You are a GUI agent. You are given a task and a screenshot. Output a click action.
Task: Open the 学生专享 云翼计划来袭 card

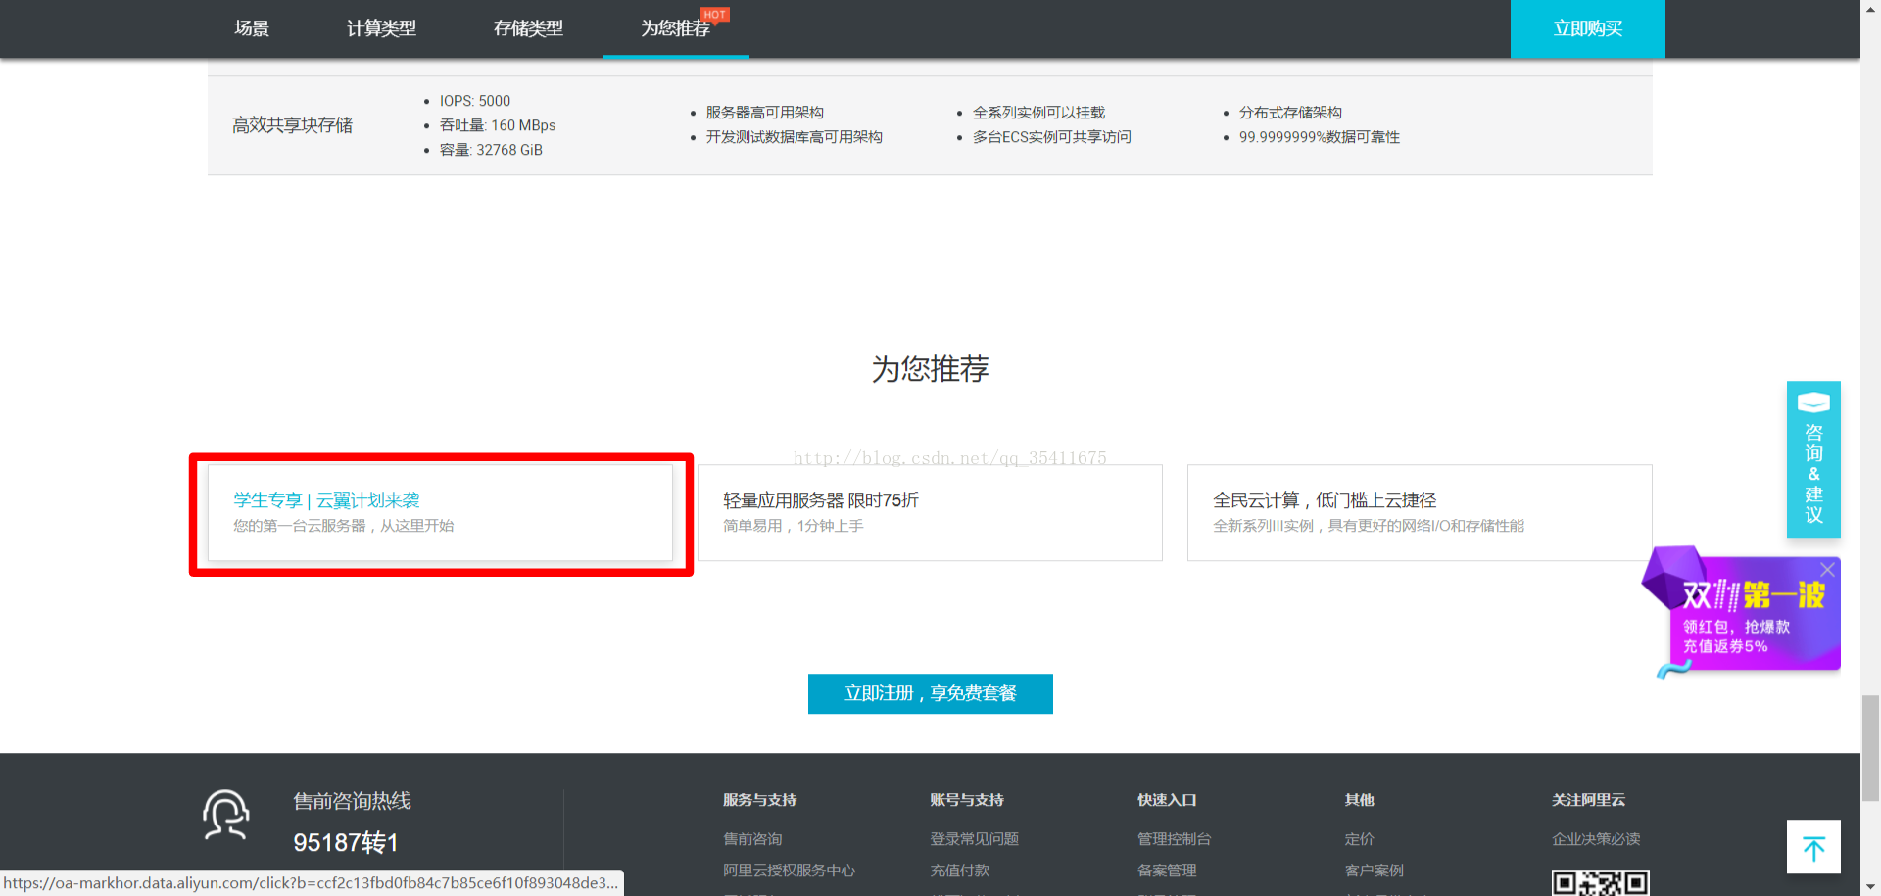(x=441, y=512)
